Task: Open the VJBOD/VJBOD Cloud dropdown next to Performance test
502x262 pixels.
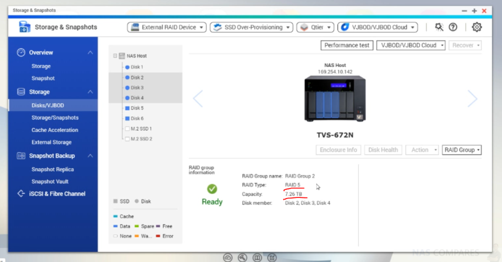Action: [411, 45]
